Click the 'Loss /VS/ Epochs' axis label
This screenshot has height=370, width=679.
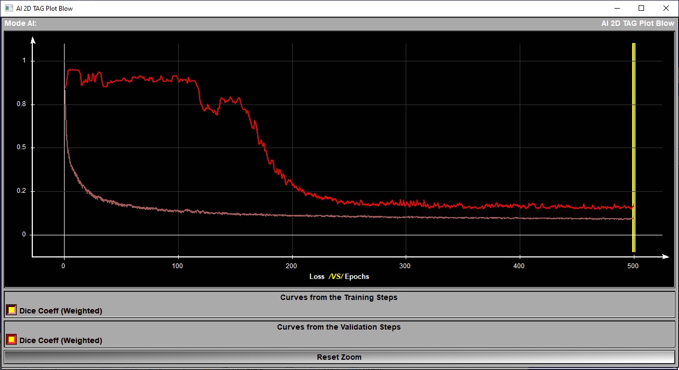coord(339,276)
